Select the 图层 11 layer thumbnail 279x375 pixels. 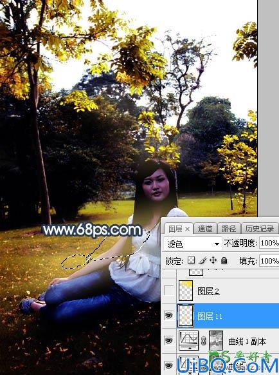coord(186,316)
